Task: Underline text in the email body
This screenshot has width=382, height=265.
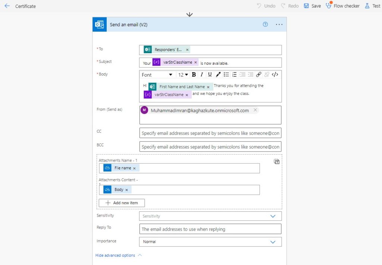Action: tap(210, 74)
